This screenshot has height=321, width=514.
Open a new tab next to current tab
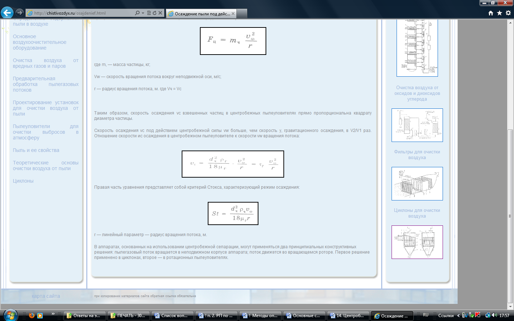point(242,14)
